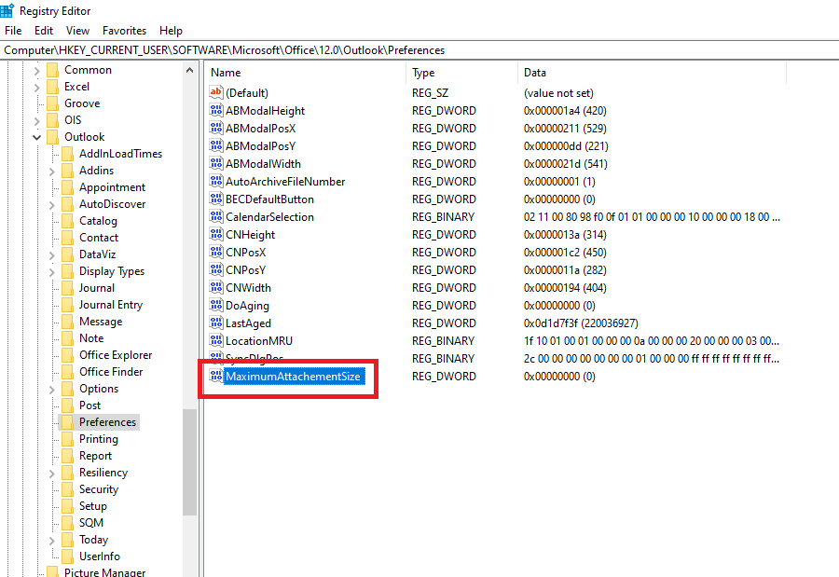Expand the Options subkey arrow
The width and height of the screenshot is (839, 577).
[x=53, y=389]
